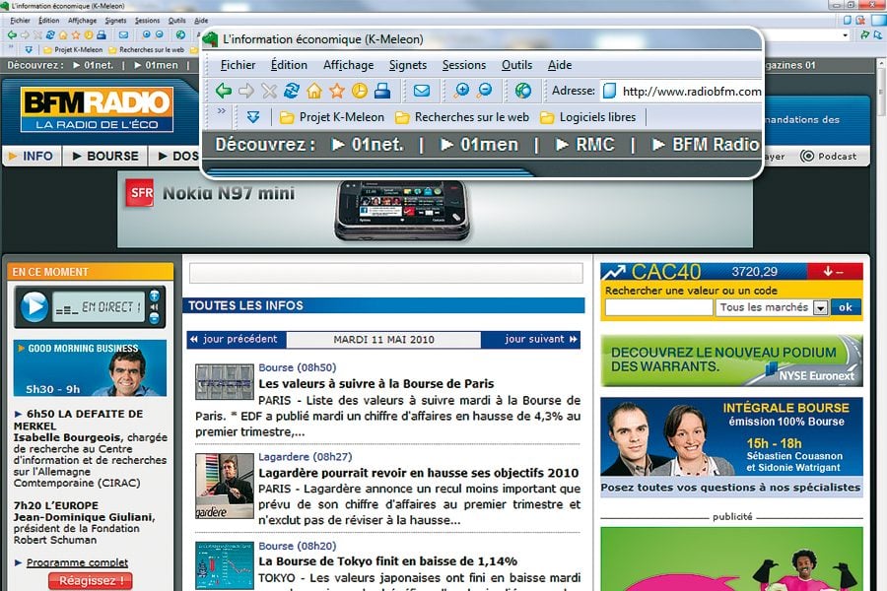
Task: Click the green Back arrow in magnified toolbar
Action: pos(224,92)
